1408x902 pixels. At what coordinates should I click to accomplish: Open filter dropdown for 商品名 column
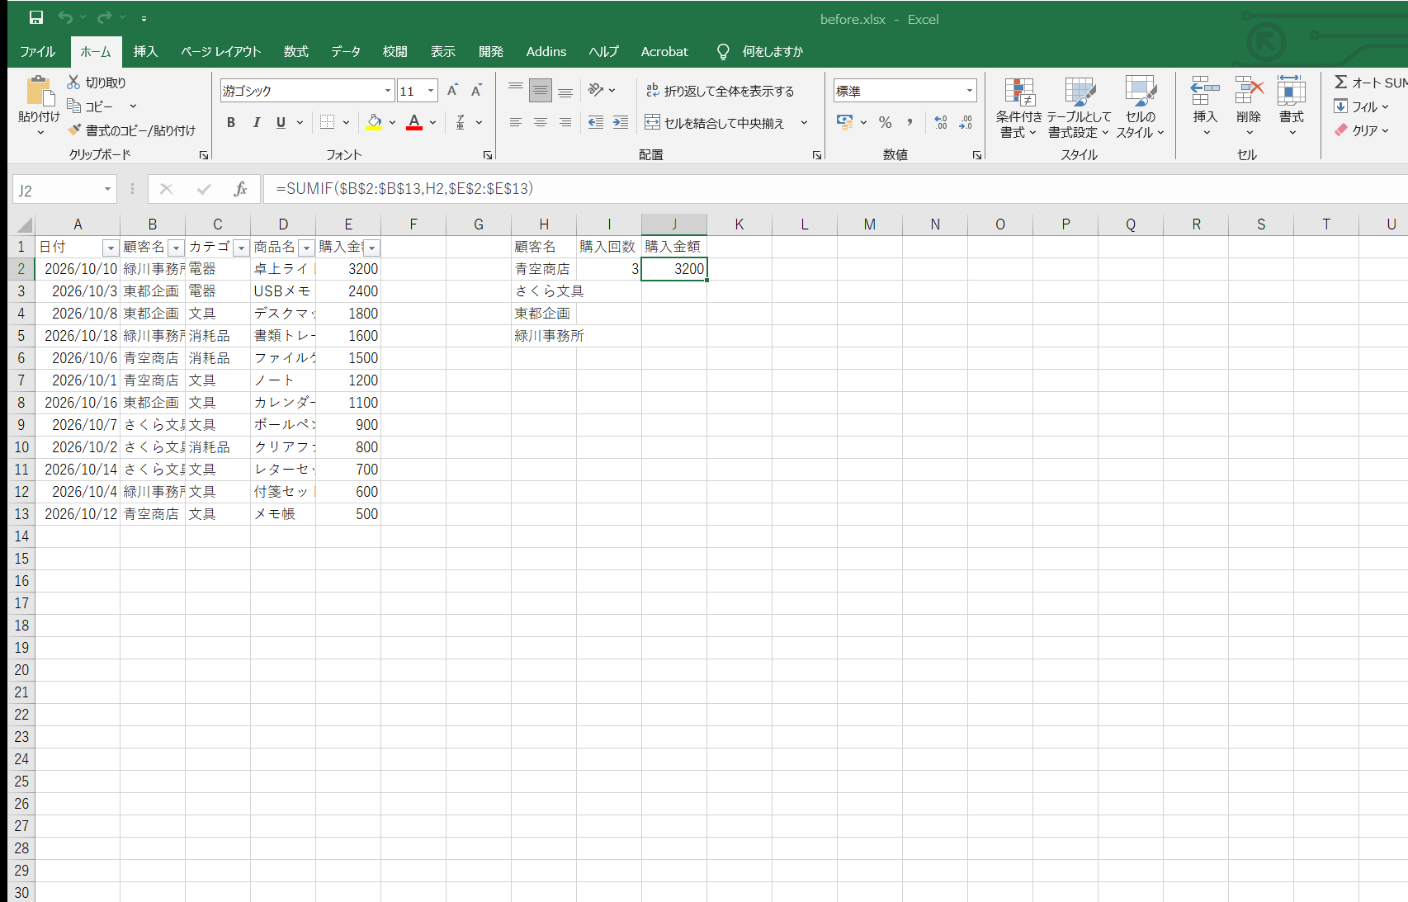coord(306,248)
